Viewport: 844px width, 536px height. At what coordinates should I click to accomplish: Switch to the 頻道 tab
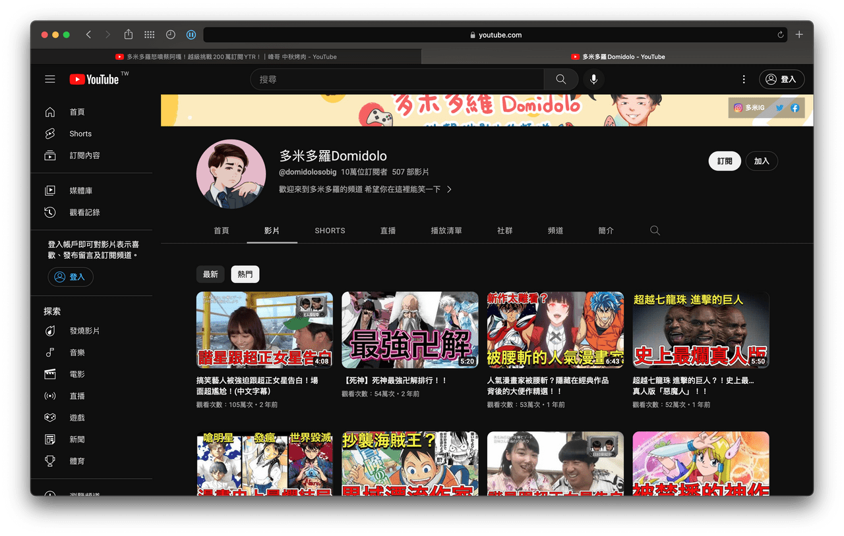pyautogui.click(x=555, y=230)
